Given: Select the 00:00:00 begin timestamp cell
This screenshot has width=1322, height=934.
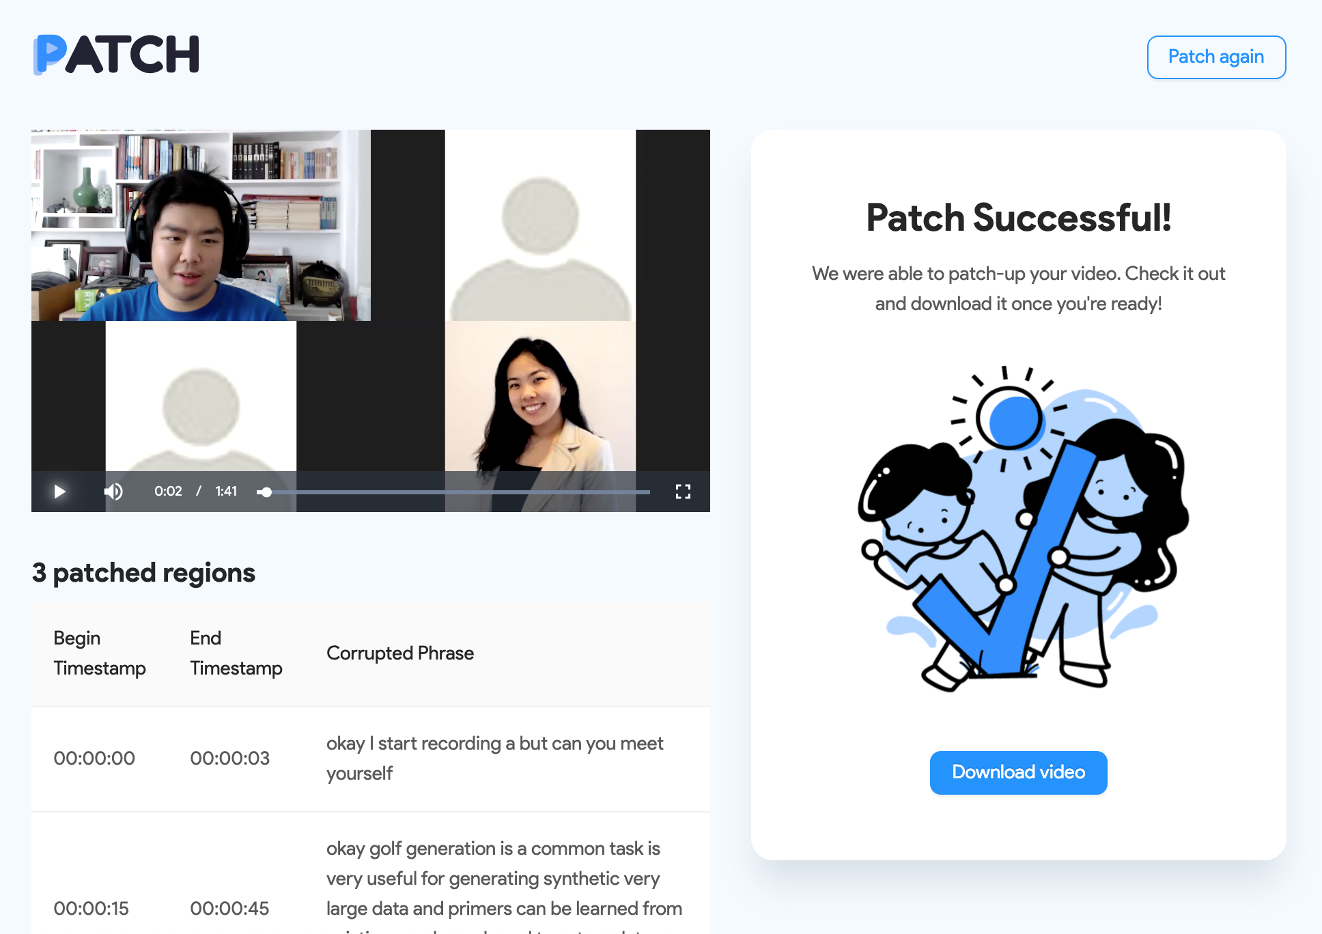Looking at the screenshot, I should pyautogui.click(x=94, y=759).
